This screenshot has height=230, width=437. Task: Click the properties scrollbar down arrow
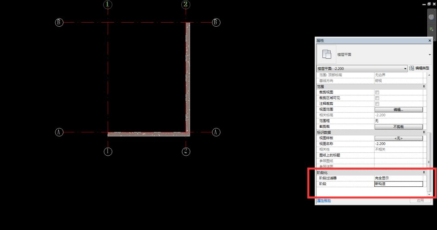coord(429,194)
